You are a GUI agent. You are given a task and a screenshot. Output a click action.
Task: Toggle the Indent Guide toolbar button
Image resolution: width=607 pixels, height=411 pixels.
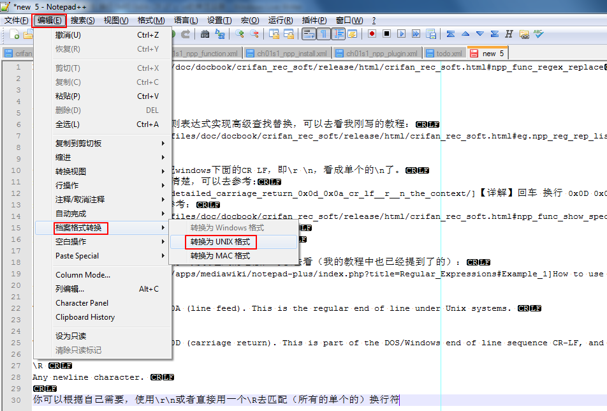click(x=338, y=34)
